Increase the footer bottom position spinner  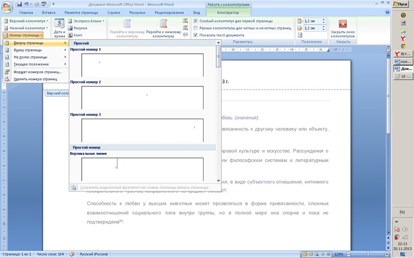324,26
